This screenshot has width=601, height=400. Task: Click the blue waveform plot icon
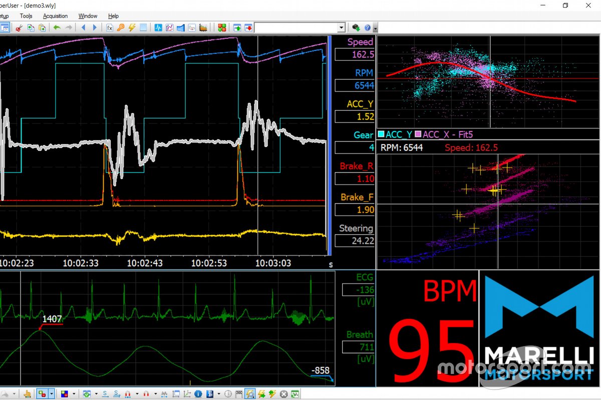coord(158,27)
